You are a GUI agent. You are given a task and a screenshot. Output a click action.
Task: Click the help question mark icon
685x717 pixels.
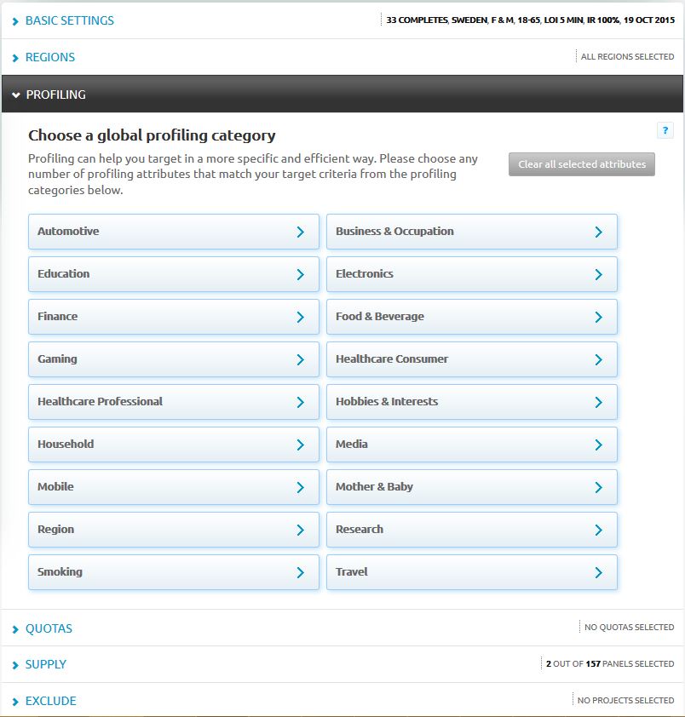coord(665,130)
